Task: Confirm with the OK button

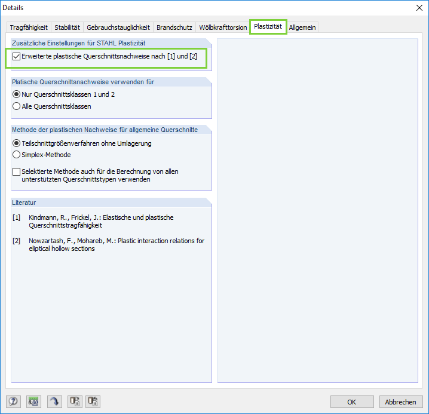Action: (x=352, y=402)
